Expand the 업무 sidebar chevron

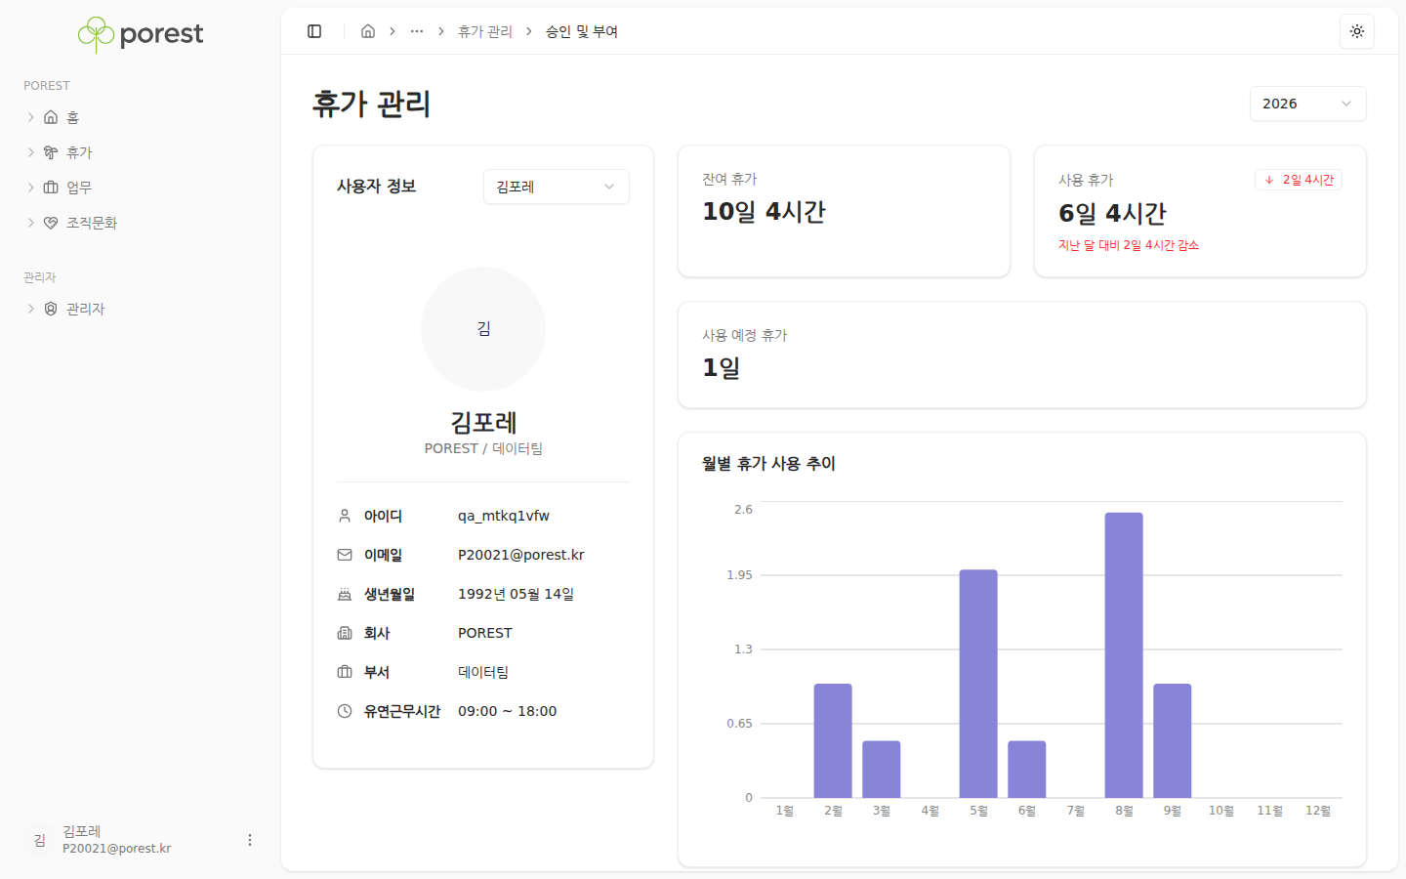31,188
